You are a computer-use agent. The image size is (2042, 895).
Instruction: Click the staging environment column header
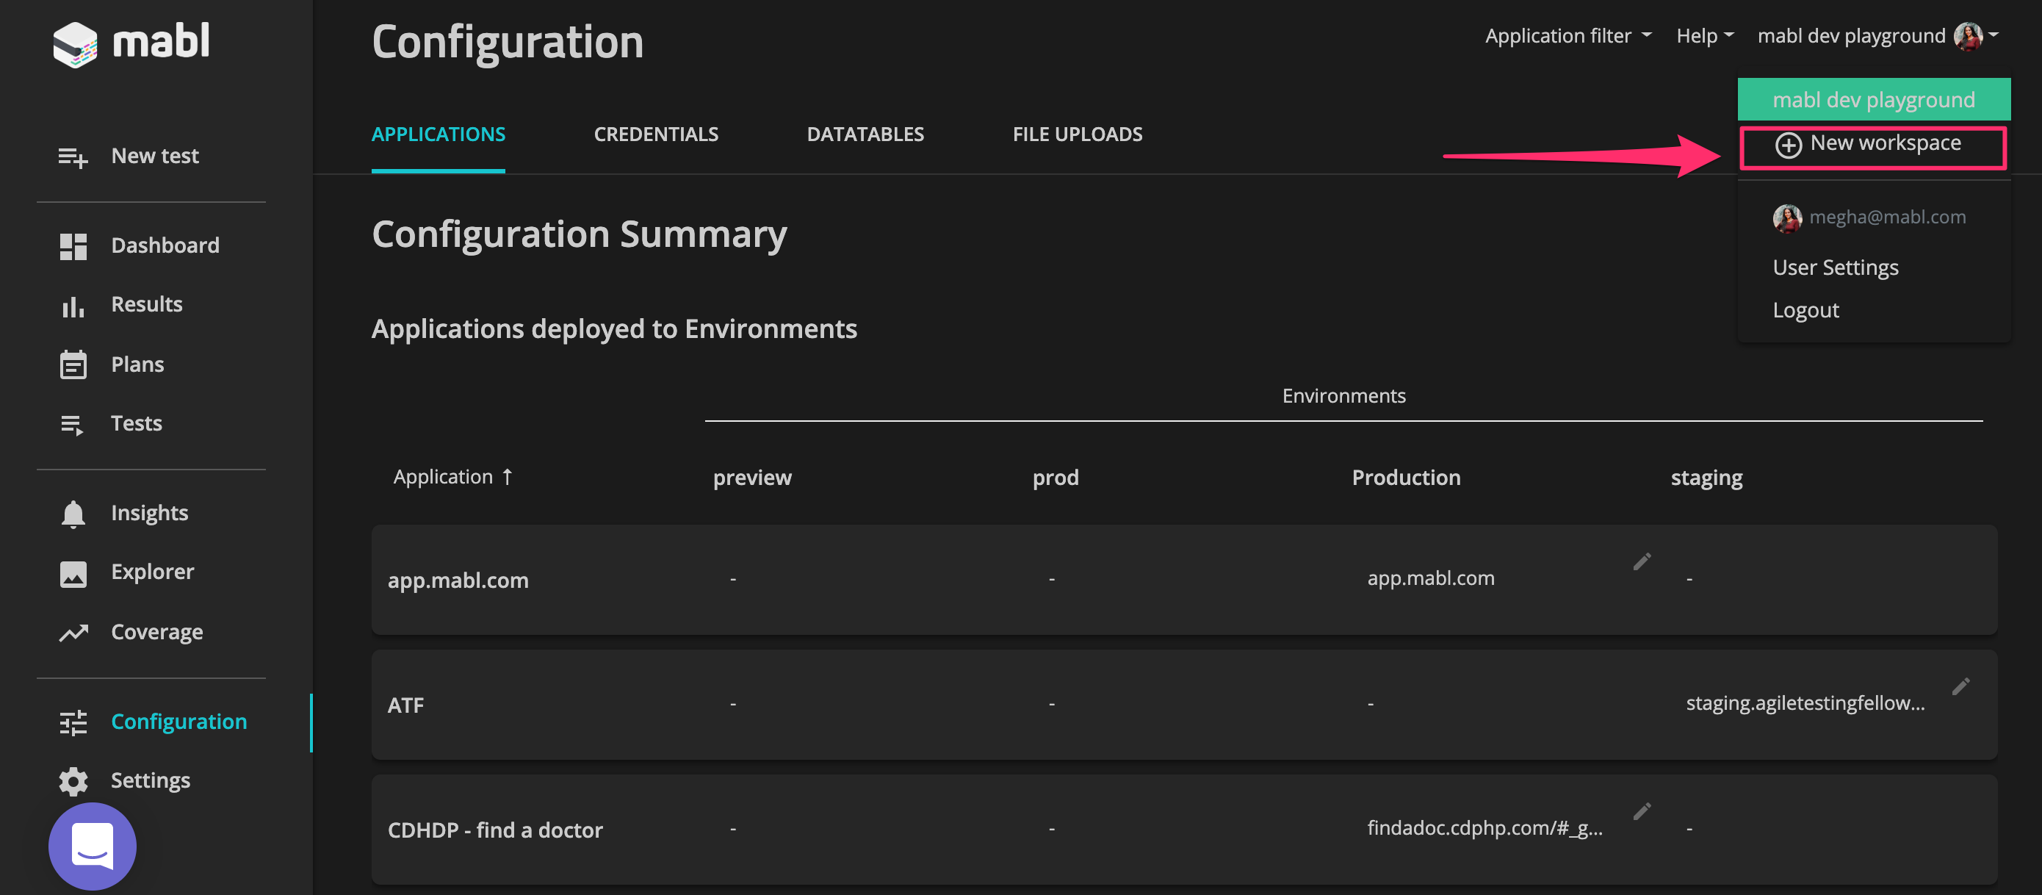(x=1706, y=478)
